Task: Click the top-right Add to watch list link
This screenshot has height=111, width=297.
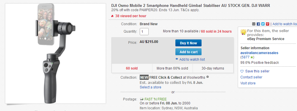Action: (285, 24)
